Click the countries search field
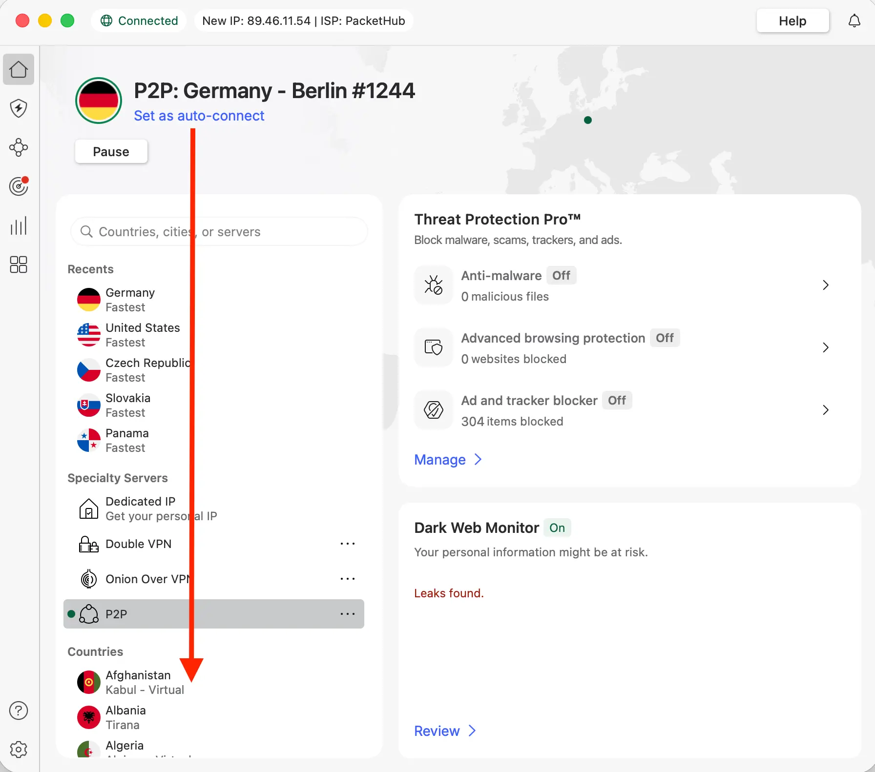 pos(219,231)
